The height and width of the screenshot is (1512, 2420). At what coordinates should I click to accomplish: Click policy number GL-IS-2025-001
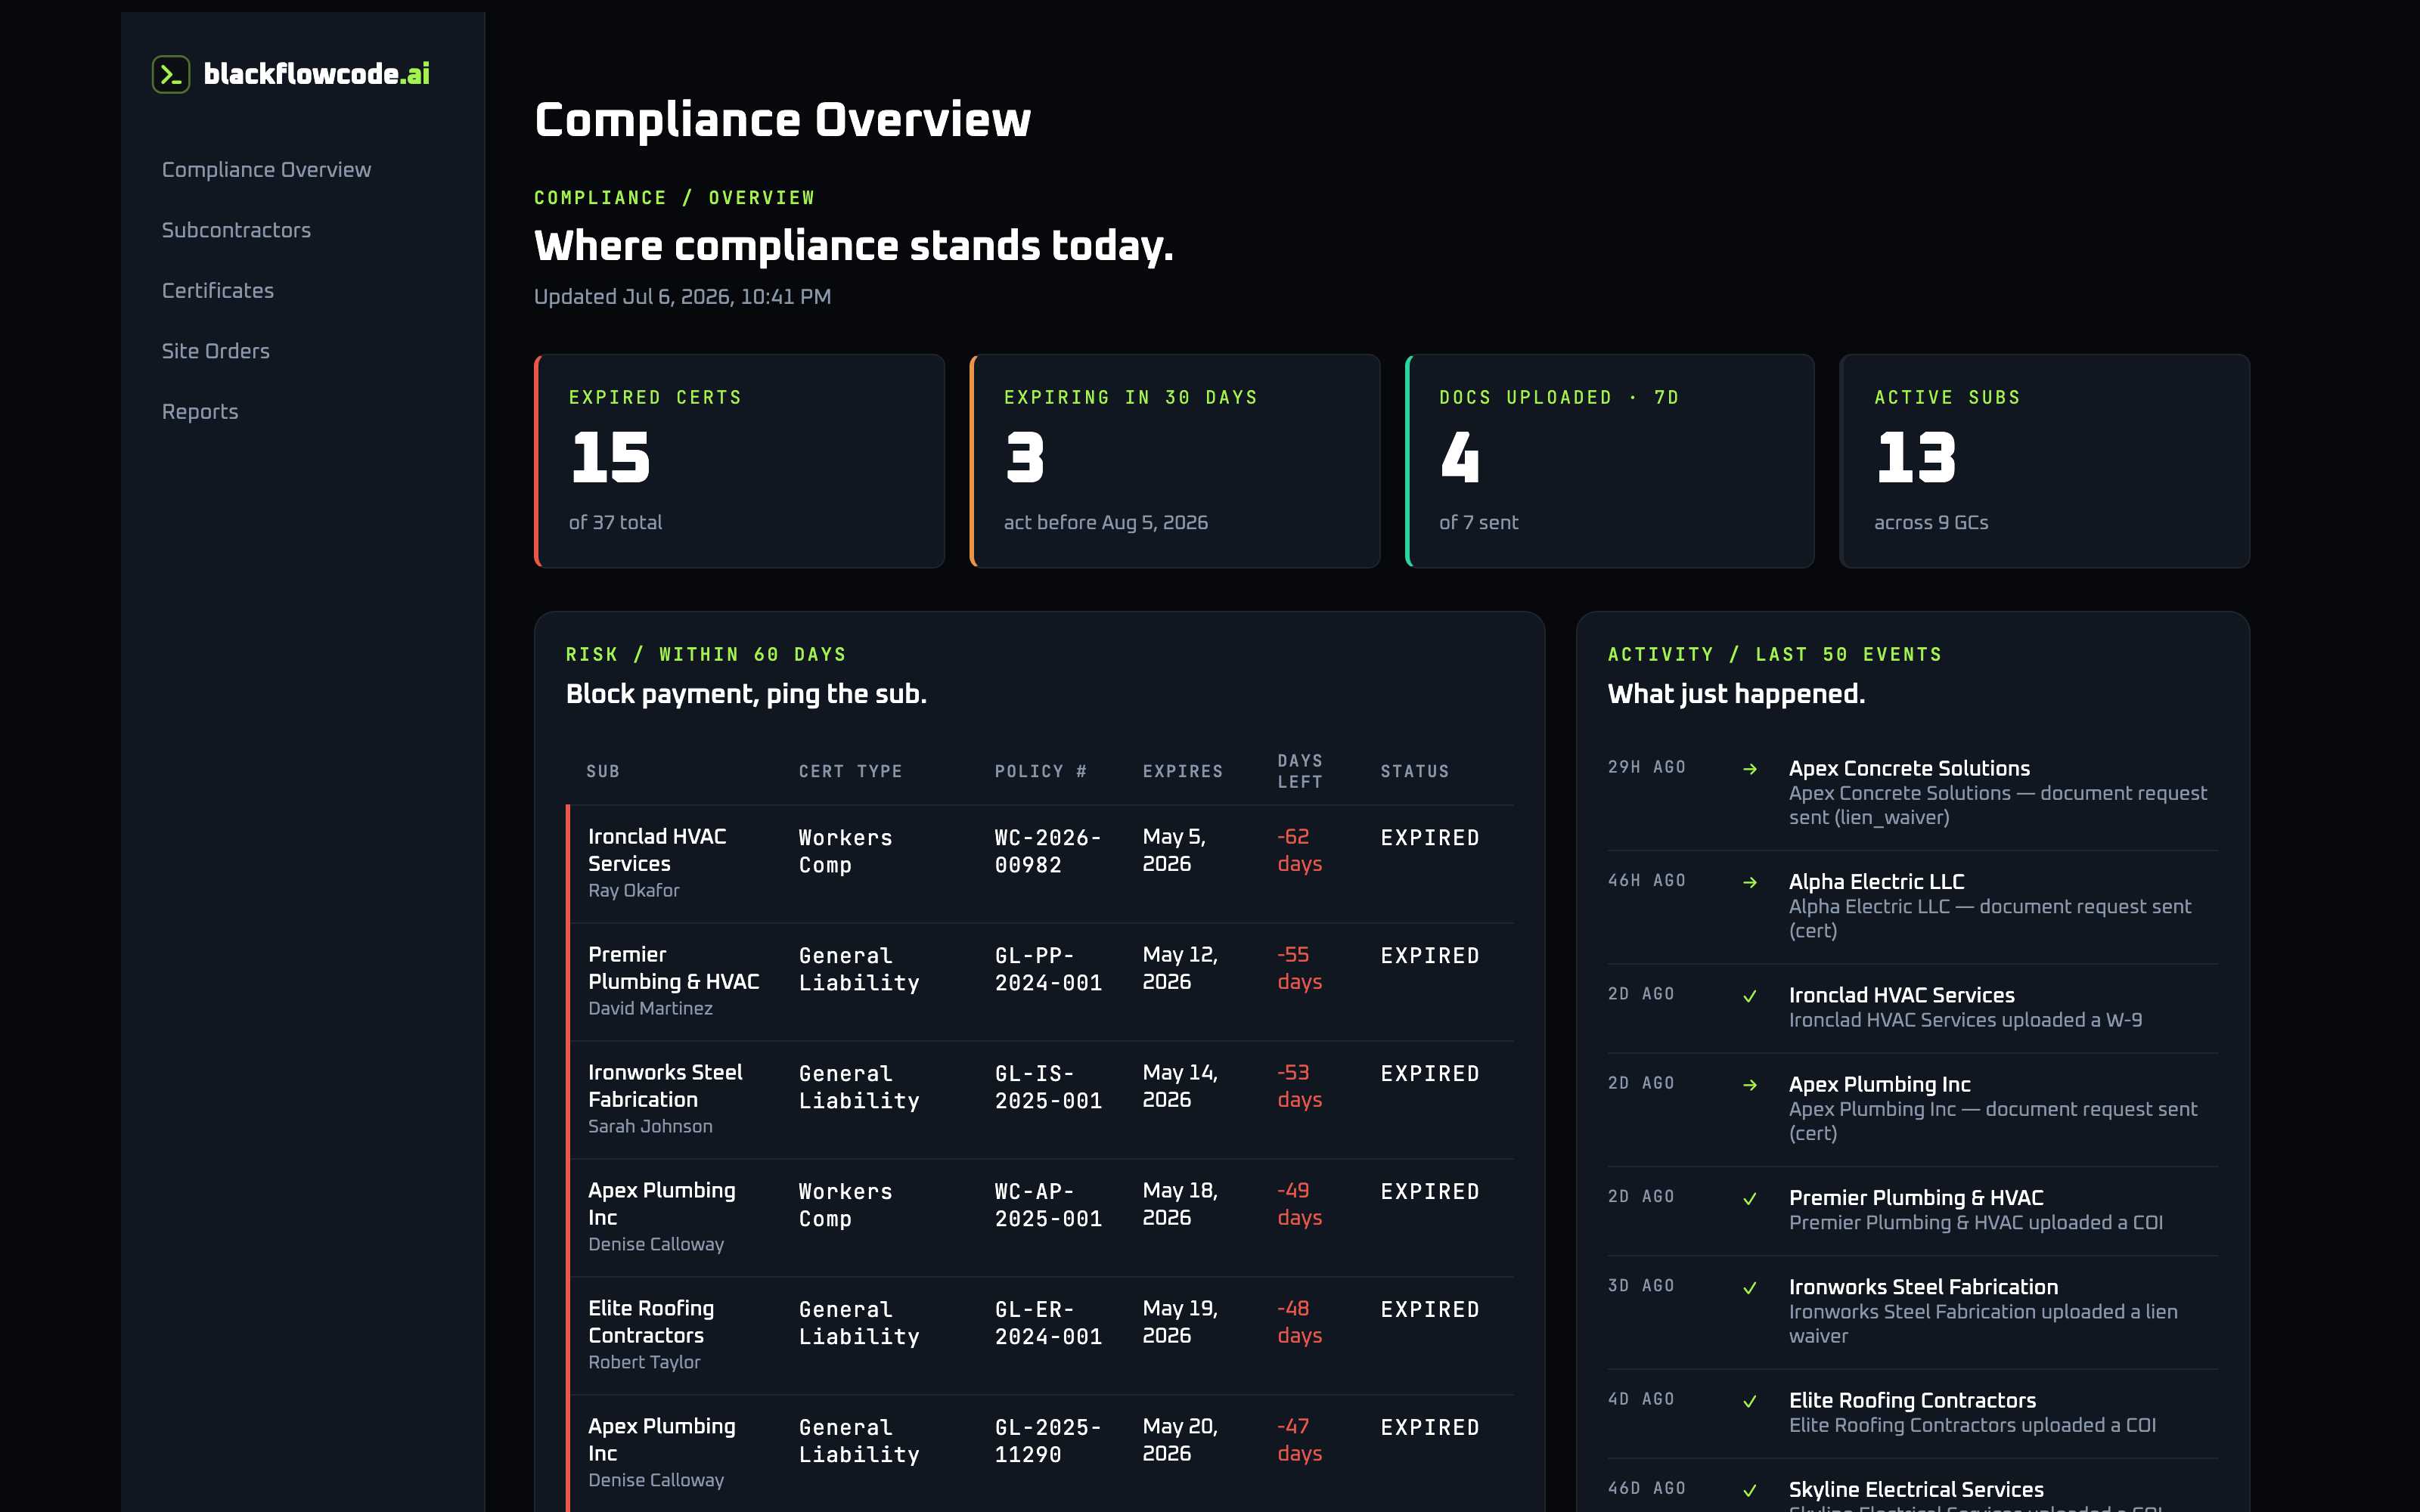1048,1087
